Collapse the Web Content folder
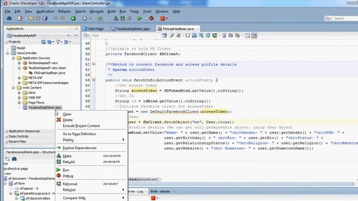This screenshot has width=358, height=201. click(x=13, y=88)
